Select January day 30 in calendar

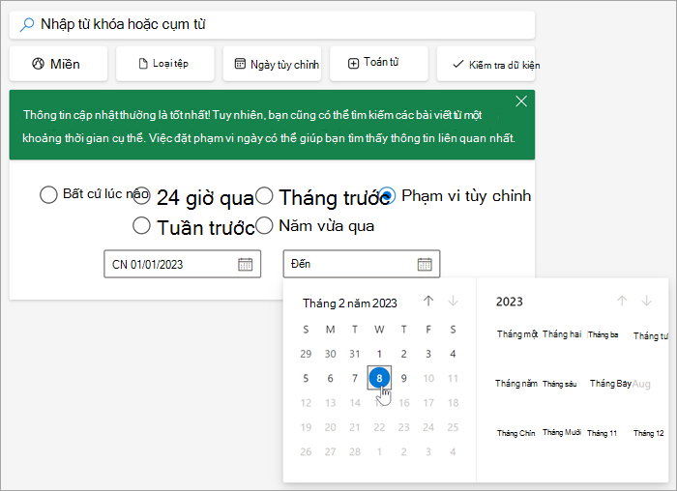click(x=331, y=354)
